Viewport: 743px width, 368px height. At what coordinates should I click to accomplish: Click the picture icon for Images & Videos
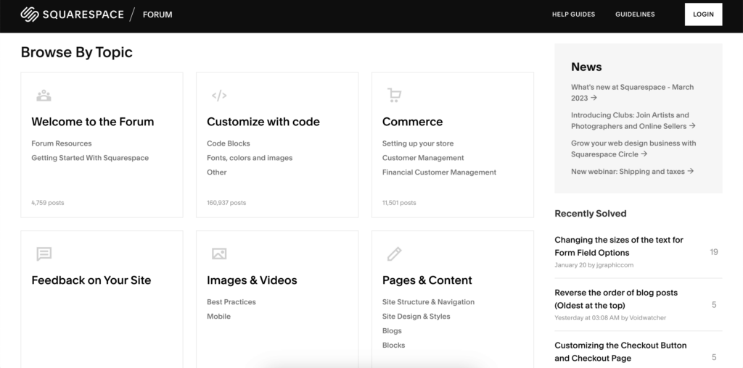(x=219, y=254)
